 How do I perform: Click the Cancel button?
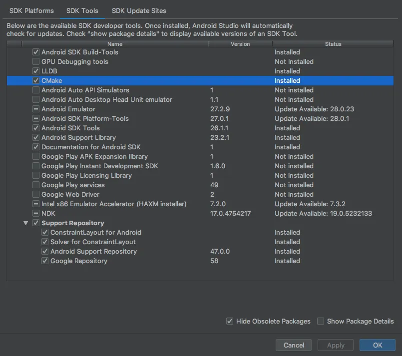[x=294, y=345]
